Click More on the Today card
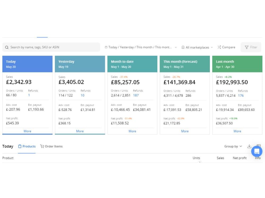This screenshot has height=198, width=265. coord(27,131)
